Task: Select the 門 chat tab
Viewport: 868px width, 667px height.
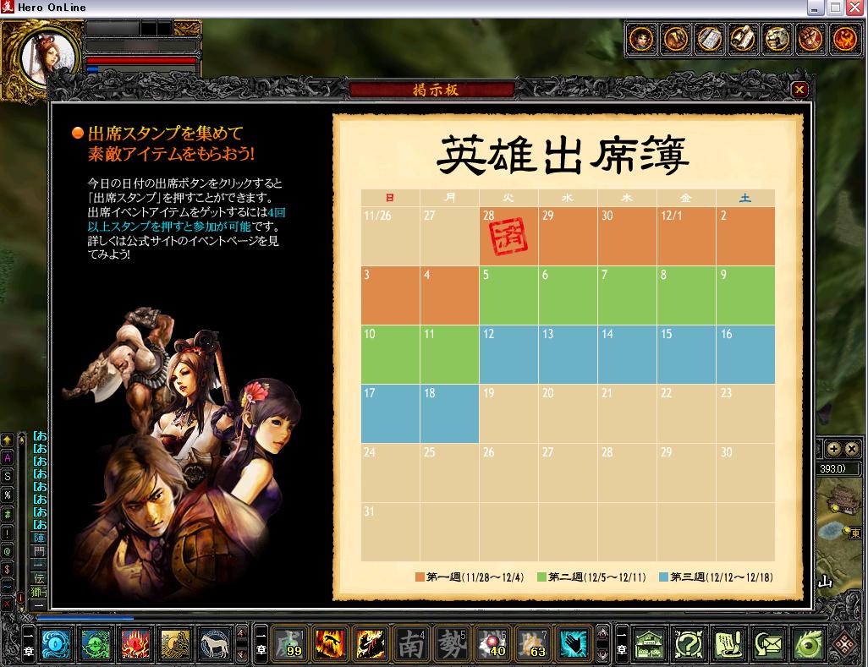Action: coord(39,551)
